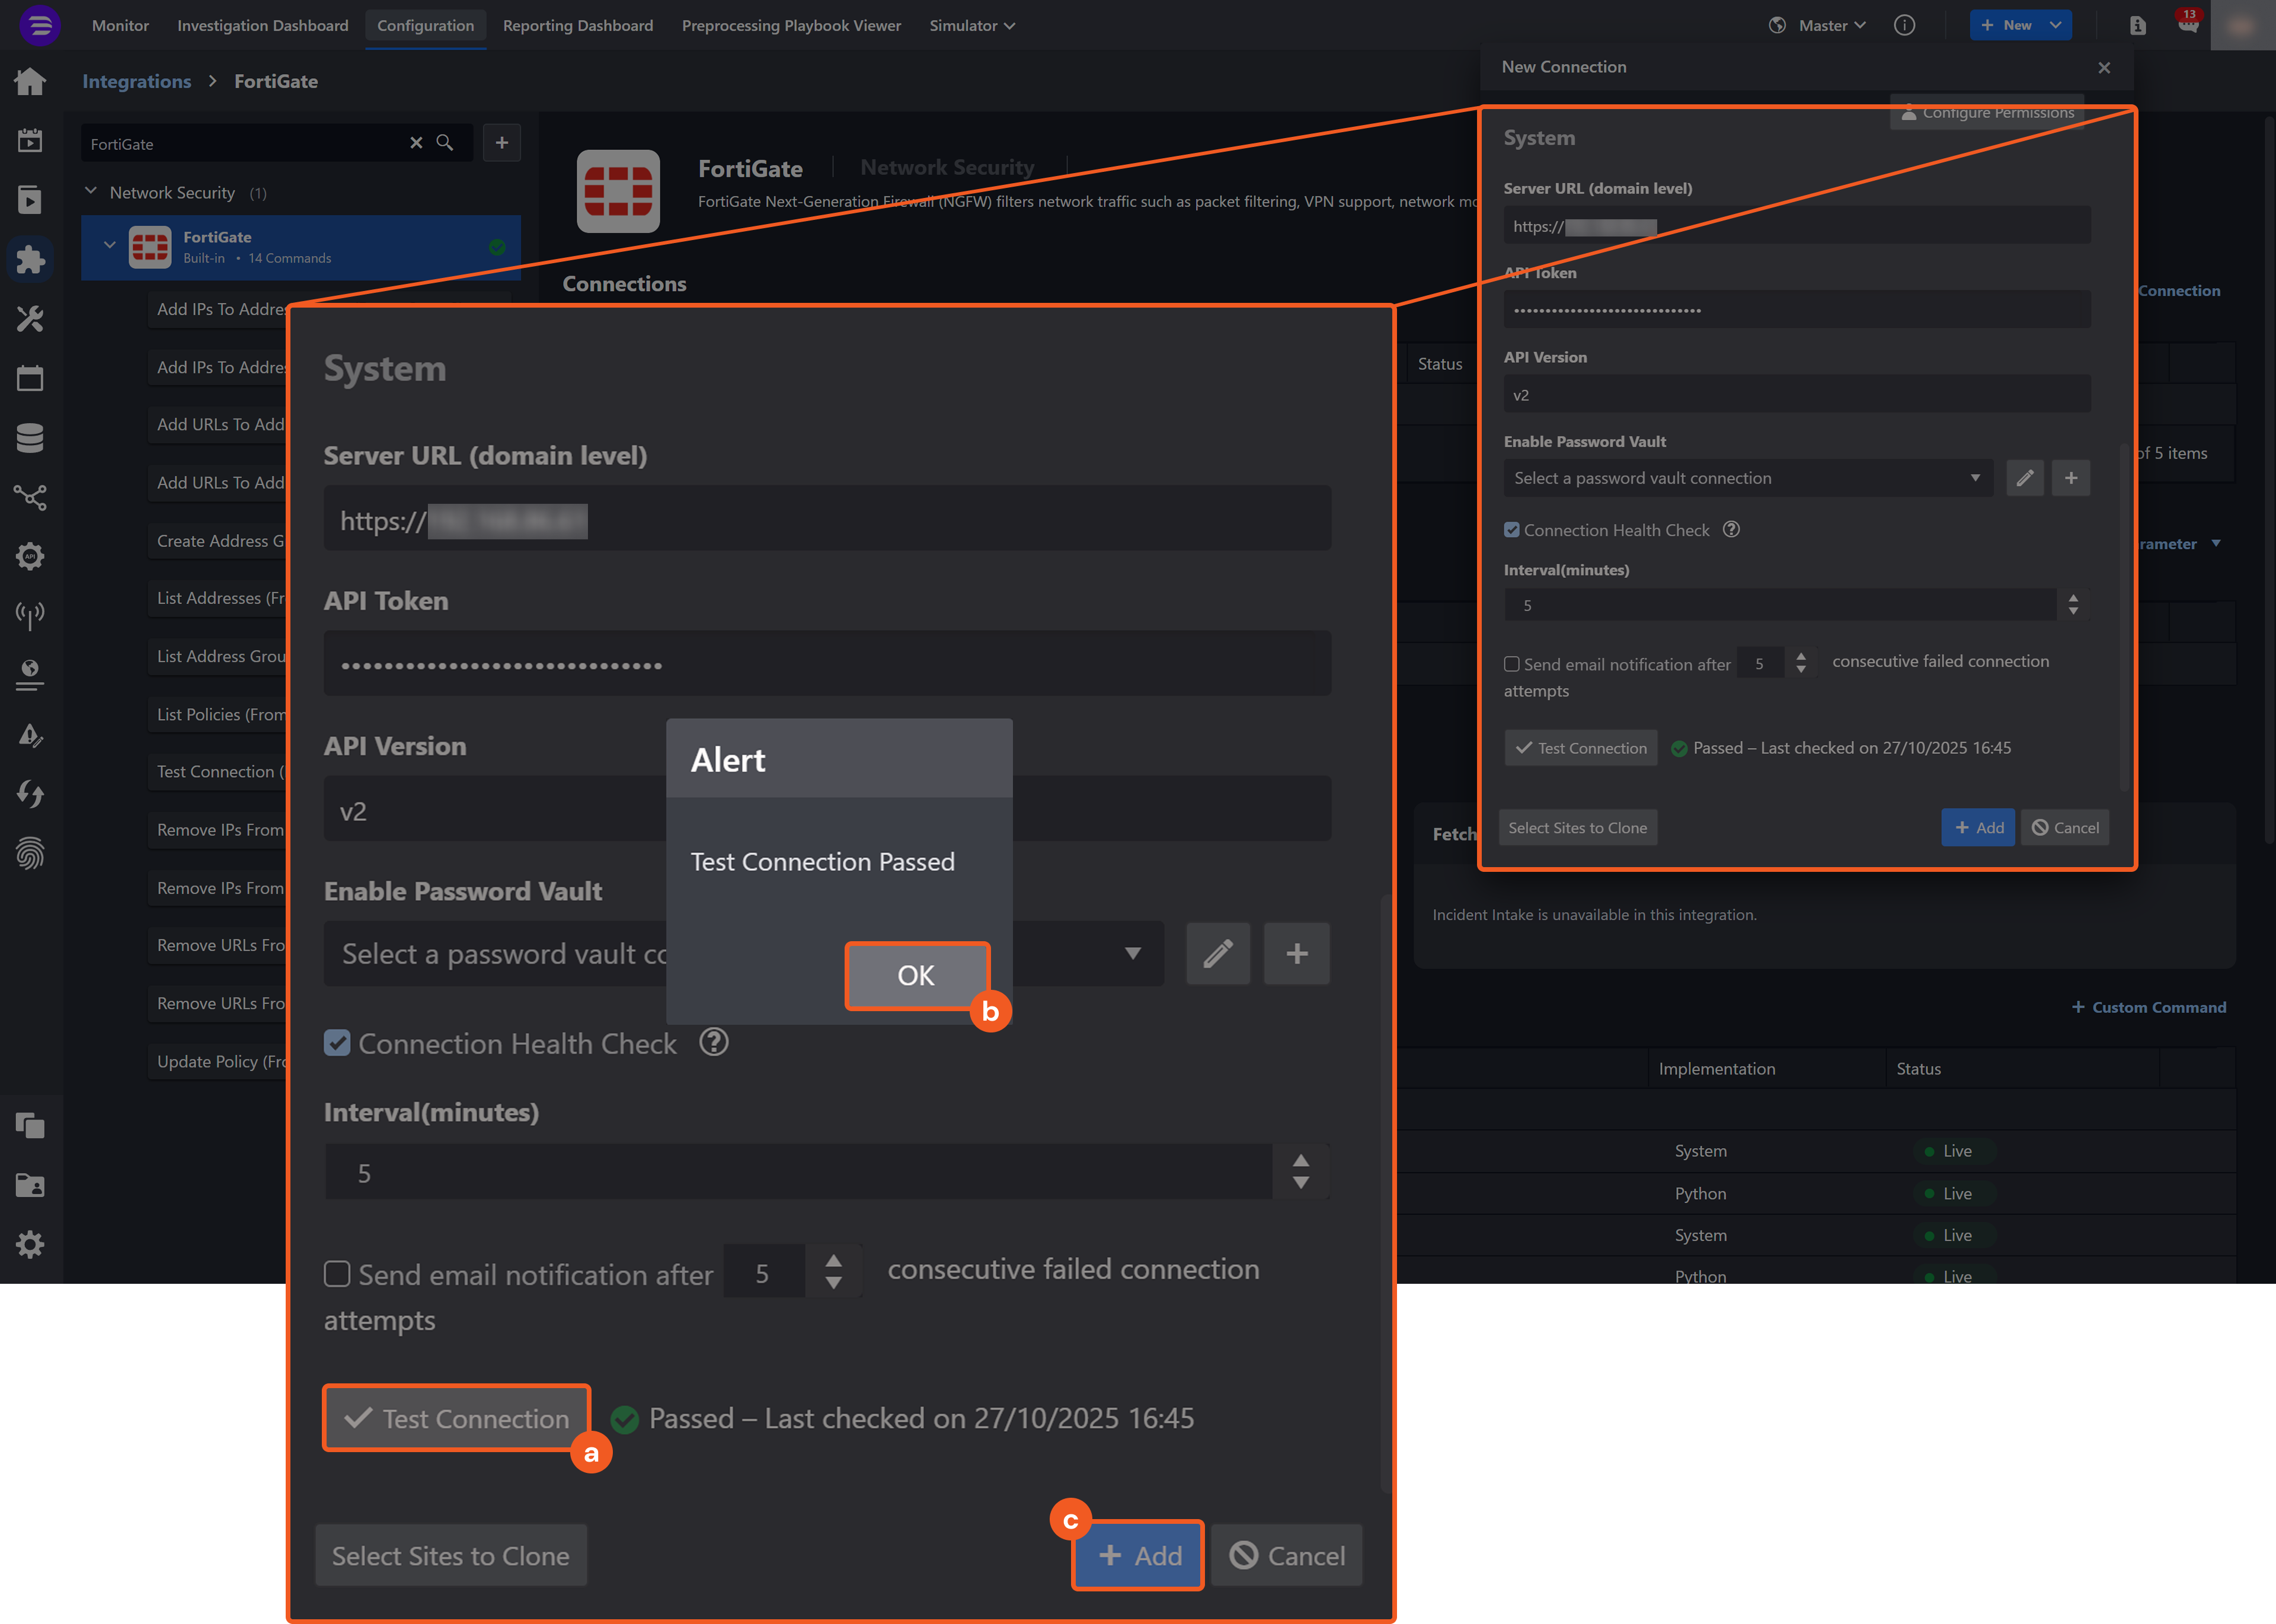2276x1624 pixels.
Task: Click the wrench and screwdriver tools icon
Action: point(30,319)
